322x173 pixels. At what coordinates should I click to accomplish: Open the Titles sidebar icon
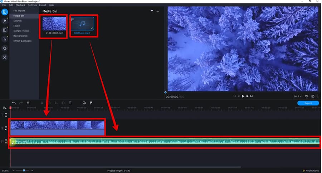(5, 39)
